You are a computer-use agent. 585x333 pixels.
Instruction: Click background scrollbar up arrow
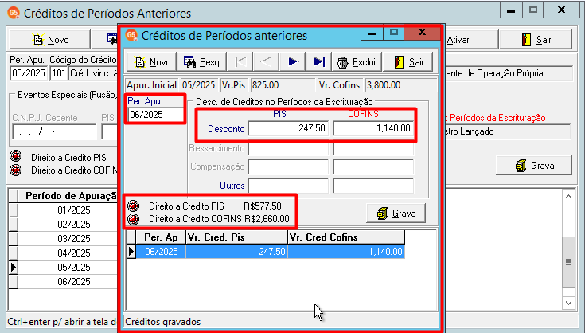coord(568,197)
